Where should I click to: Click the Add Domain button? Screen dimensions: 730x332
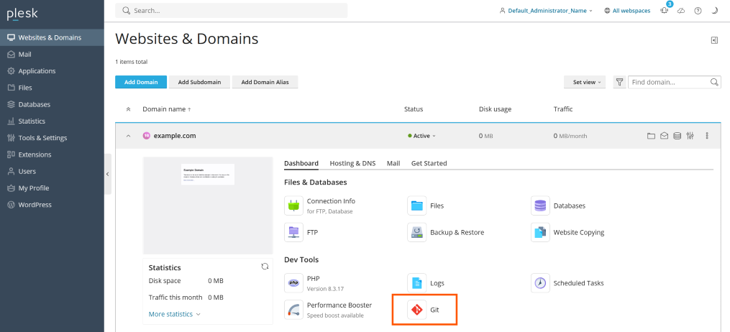[141, 83]
